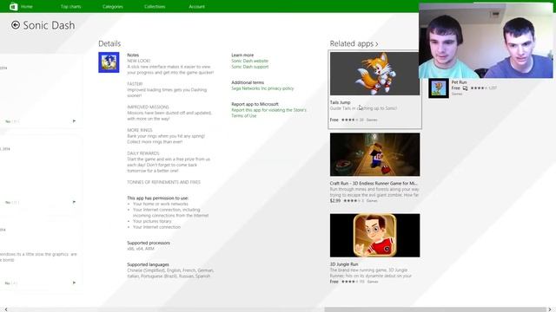Image resolution: width=556 pixels, height=312 pixels.
Task: Open the Sonic Dash website link
Action: tap(249, 61)
